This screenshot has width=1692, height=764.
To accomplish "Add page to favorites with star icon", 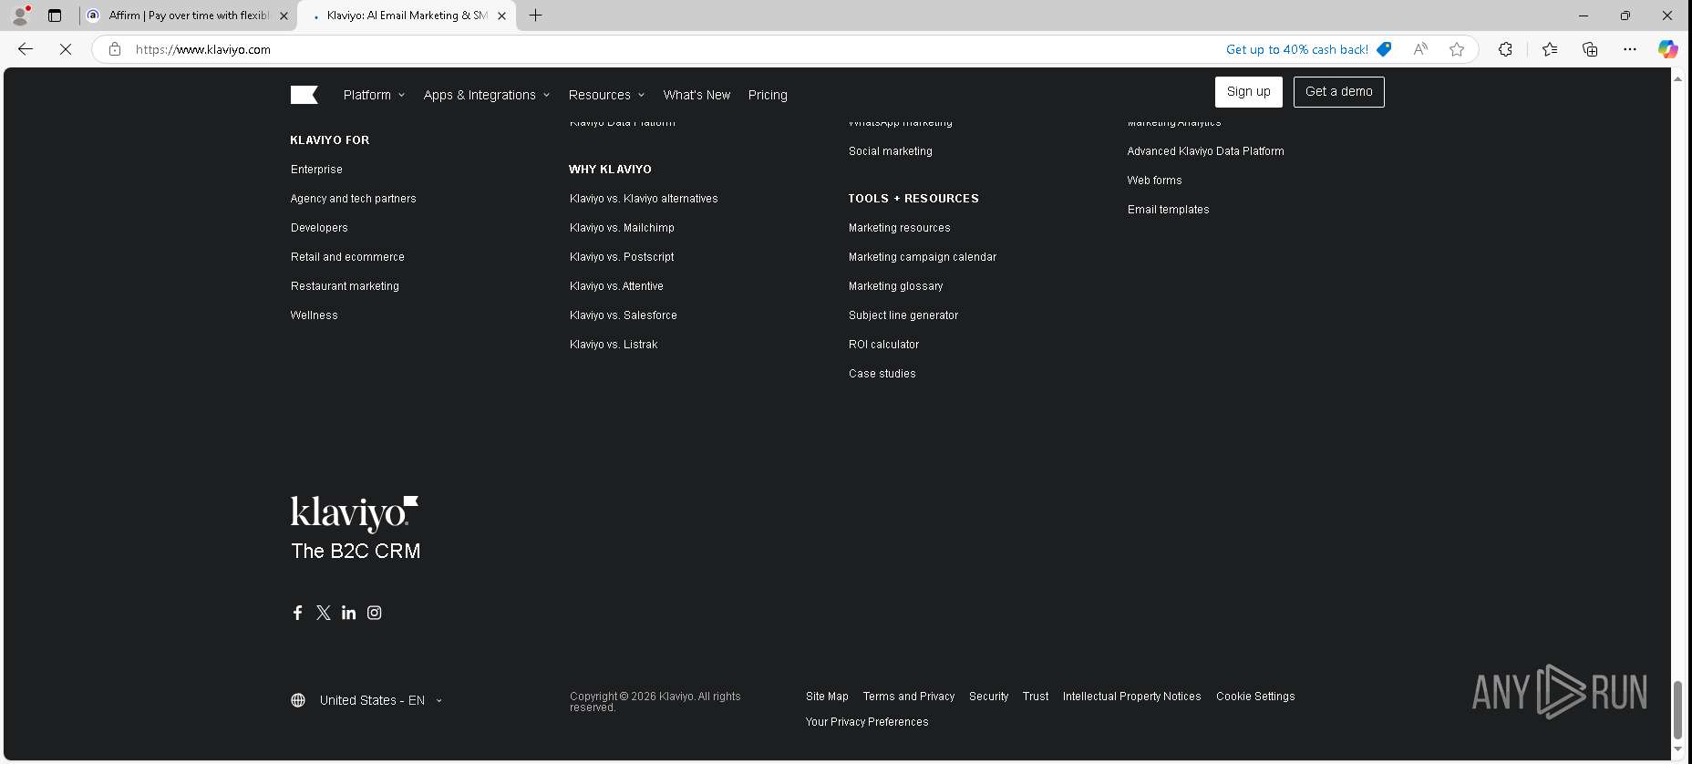I will (x=1457, y=49).
